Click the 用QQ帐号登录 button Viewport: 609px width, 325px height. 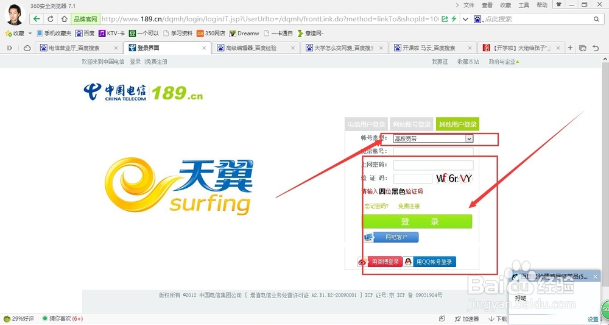(429, 262)
